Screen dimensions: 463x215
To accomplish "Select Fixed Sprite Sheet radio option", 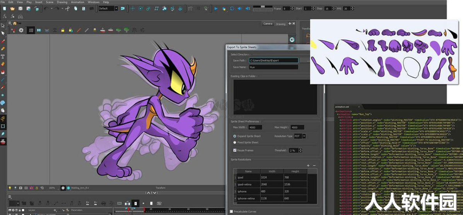I will [235, 142].
